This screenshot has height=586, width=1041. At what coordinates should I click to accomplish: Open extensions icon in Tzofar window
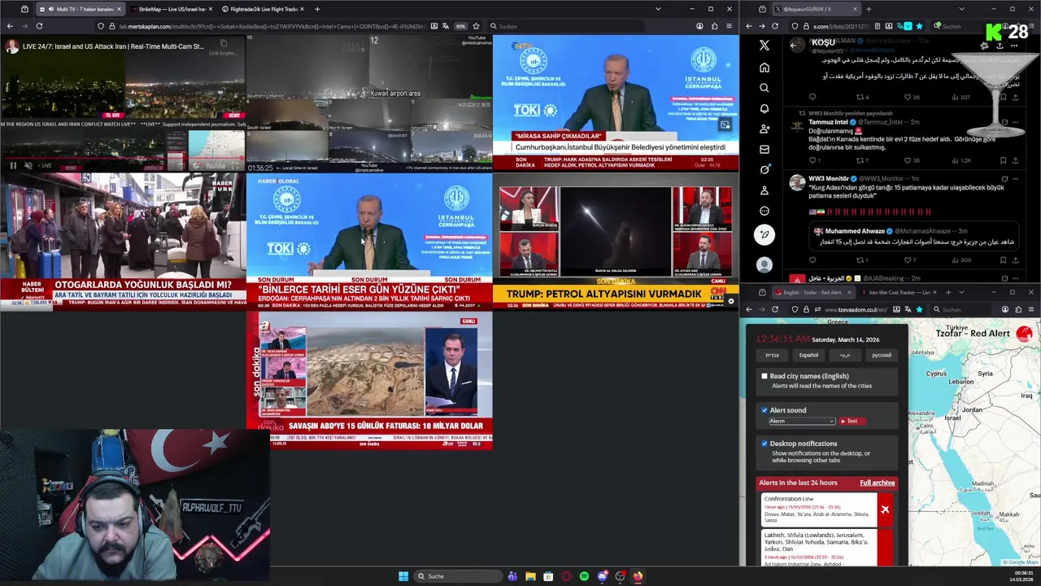[1018, 309]
